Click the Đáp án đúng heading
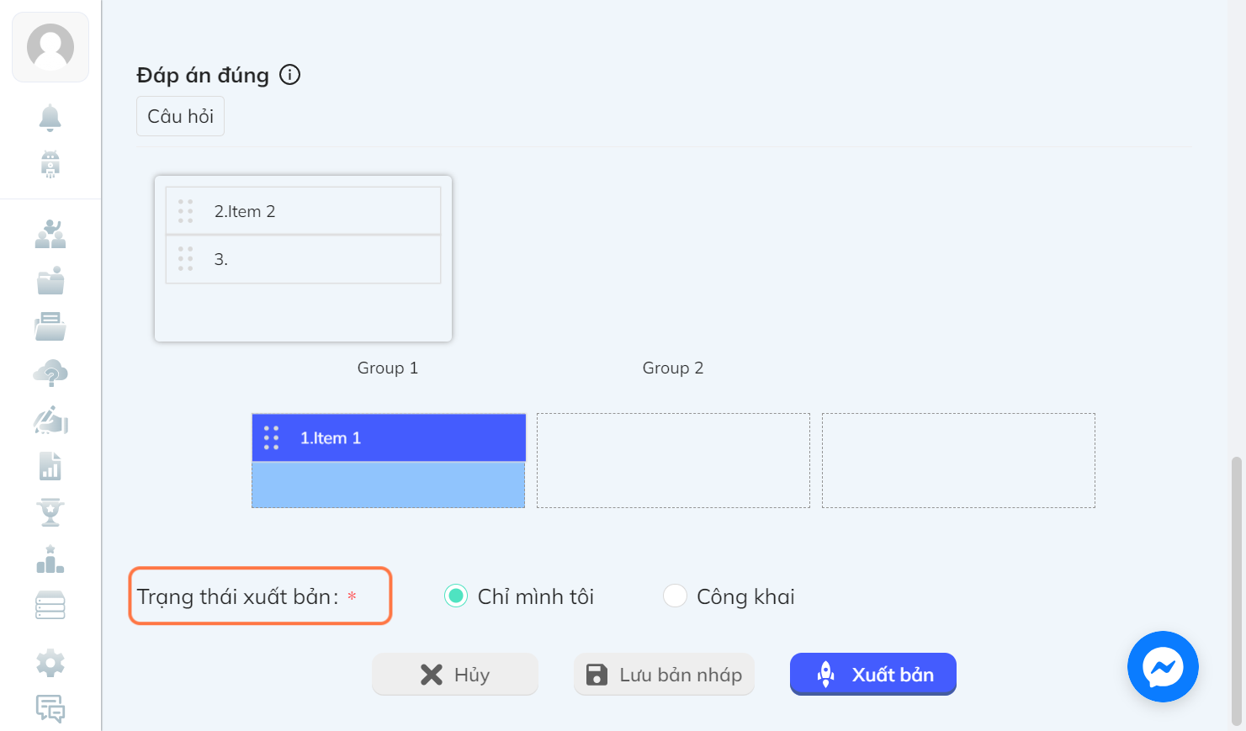The image size is (1246, 731). (203, 75)
